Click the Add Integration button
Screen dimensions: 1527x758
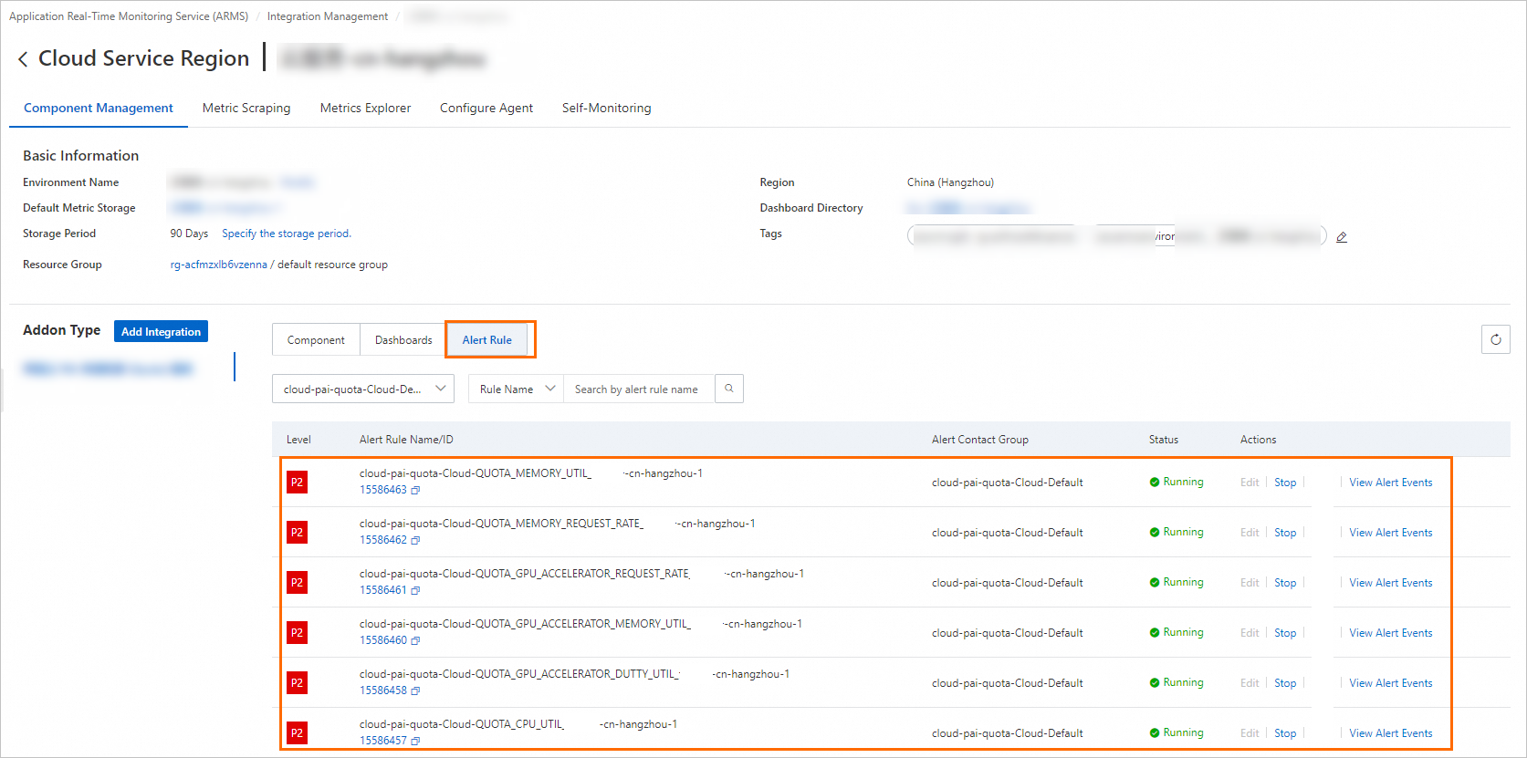(161, 331)
